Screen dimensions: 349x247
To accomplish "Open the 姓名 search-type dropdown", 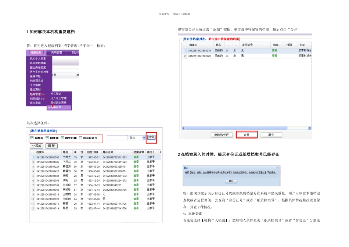I will (144, 138).
